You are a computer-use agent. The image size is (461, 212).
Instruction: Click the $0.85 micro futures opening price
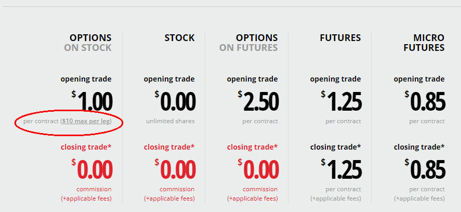[425, 102]
